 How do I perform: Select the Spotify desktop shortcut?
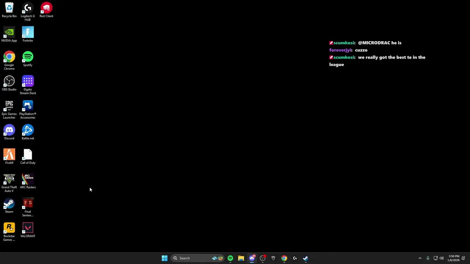coord(28,59)
